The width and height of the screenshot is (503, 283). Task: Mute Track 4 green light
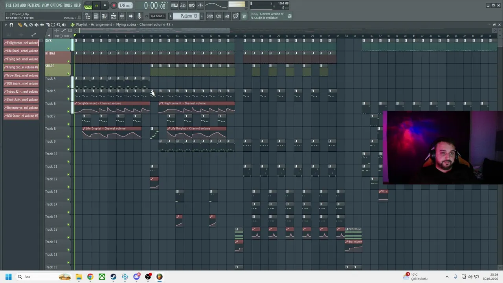coord(68,86)
